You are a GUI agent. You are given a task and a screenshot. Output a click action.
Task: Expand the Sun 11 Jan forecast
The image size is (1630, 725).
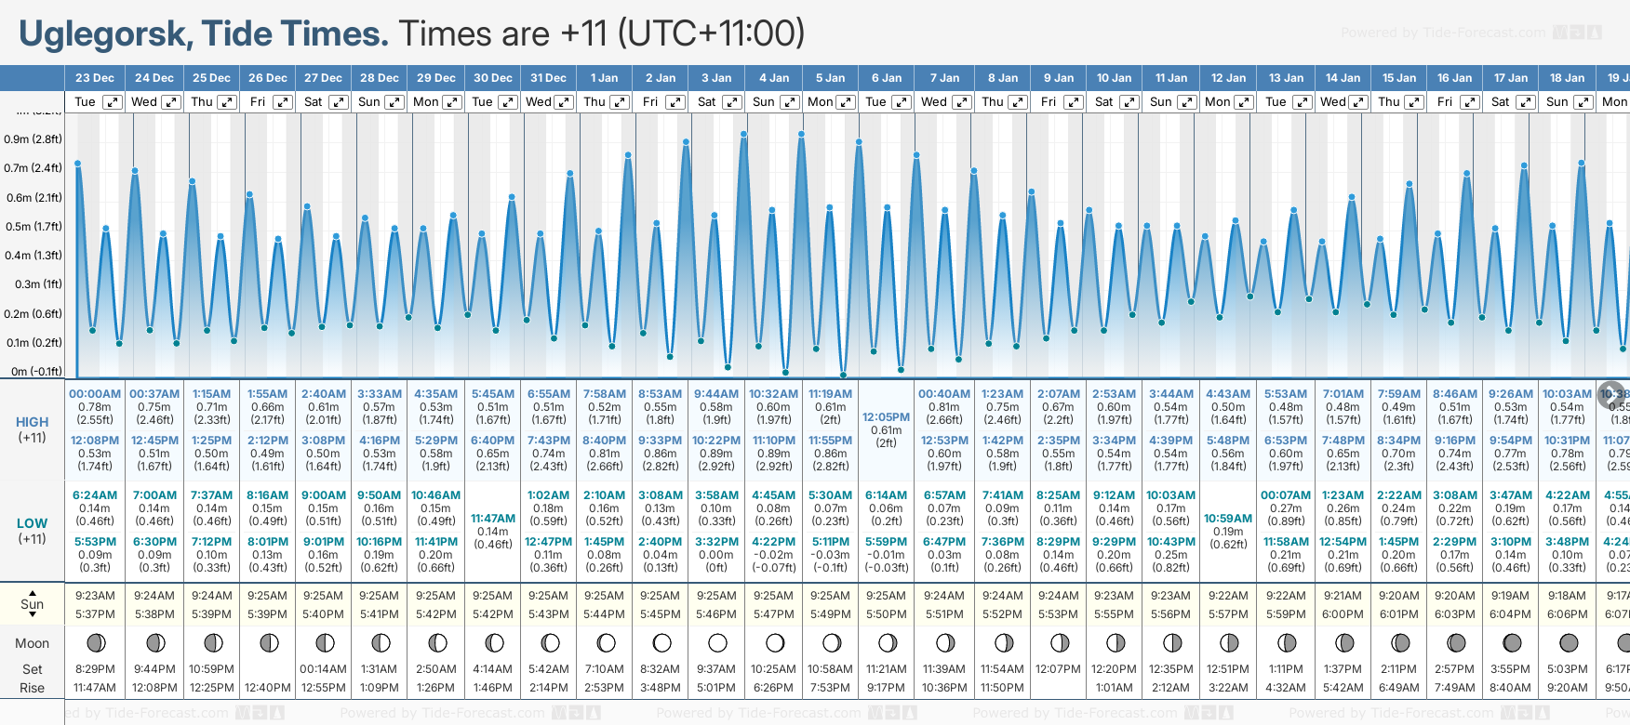[x=1188, y=102]
